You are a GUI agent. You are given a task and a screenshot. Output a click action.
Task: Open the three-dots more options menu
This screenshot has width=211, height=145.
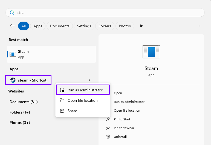[x=199, y=26]
